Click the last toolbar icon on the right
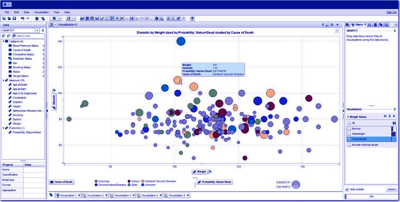The height and width of the screenshot is (202, 400). 192,19
